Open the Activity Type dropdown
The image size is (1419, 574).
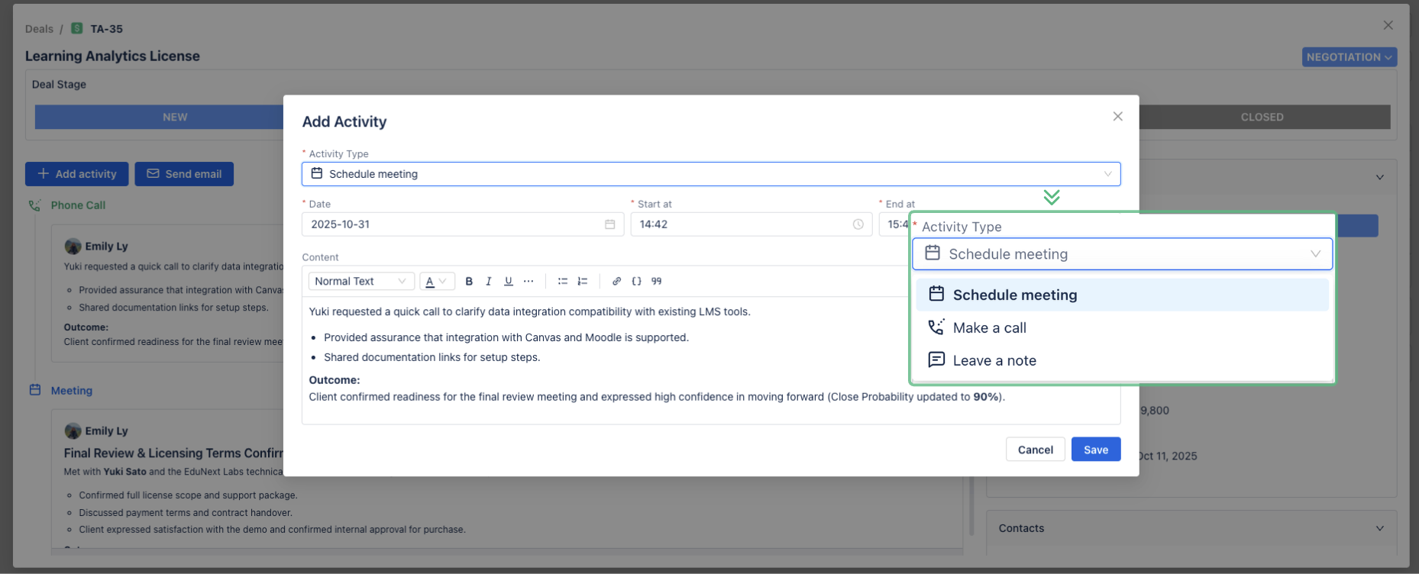[x=710, y=174]
